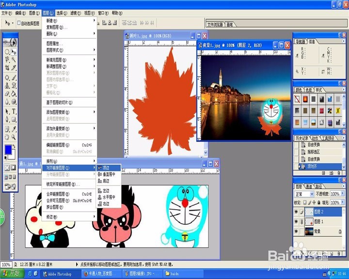Image resolution: width=349 pixels, height=279 pixels.
Task: Open Layers panel flyout menu
Action: click(344, 186)
